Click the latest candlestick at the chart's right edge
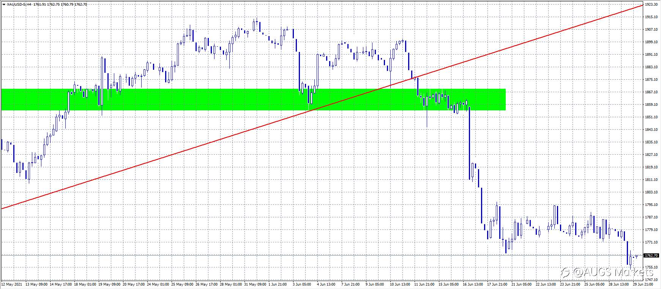This screenshot has height=289, width=661. click(x=636, y=256)
